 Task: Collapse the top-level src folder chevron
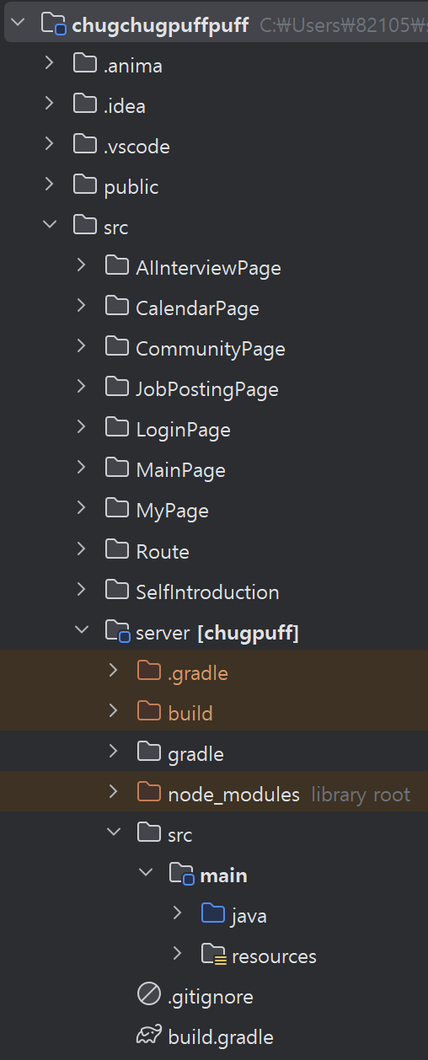[x=50, y=225]
